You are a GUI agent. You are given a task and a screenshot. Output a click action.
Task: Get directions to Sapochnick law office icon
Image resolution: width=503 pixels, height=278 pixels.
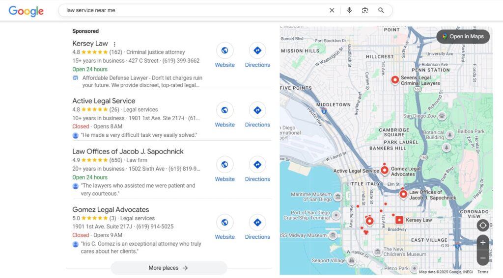pyautogui.click(x=257, y=165)
